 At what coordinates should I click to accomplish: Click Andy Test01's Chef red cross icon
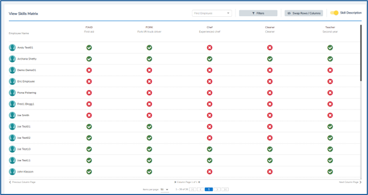[x=210, y=47]
